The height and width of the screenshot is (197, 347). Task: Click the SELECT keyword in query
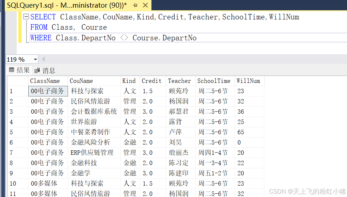pos(43,17)
